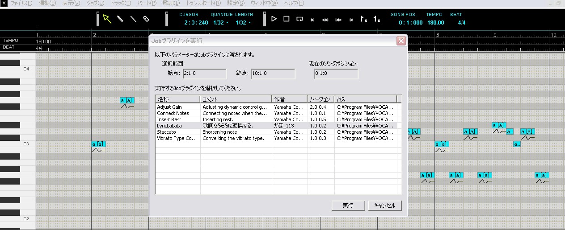Click the TEMPO value 180.00 in toolbar
This screenshot has width=565, height=230.
435,22
